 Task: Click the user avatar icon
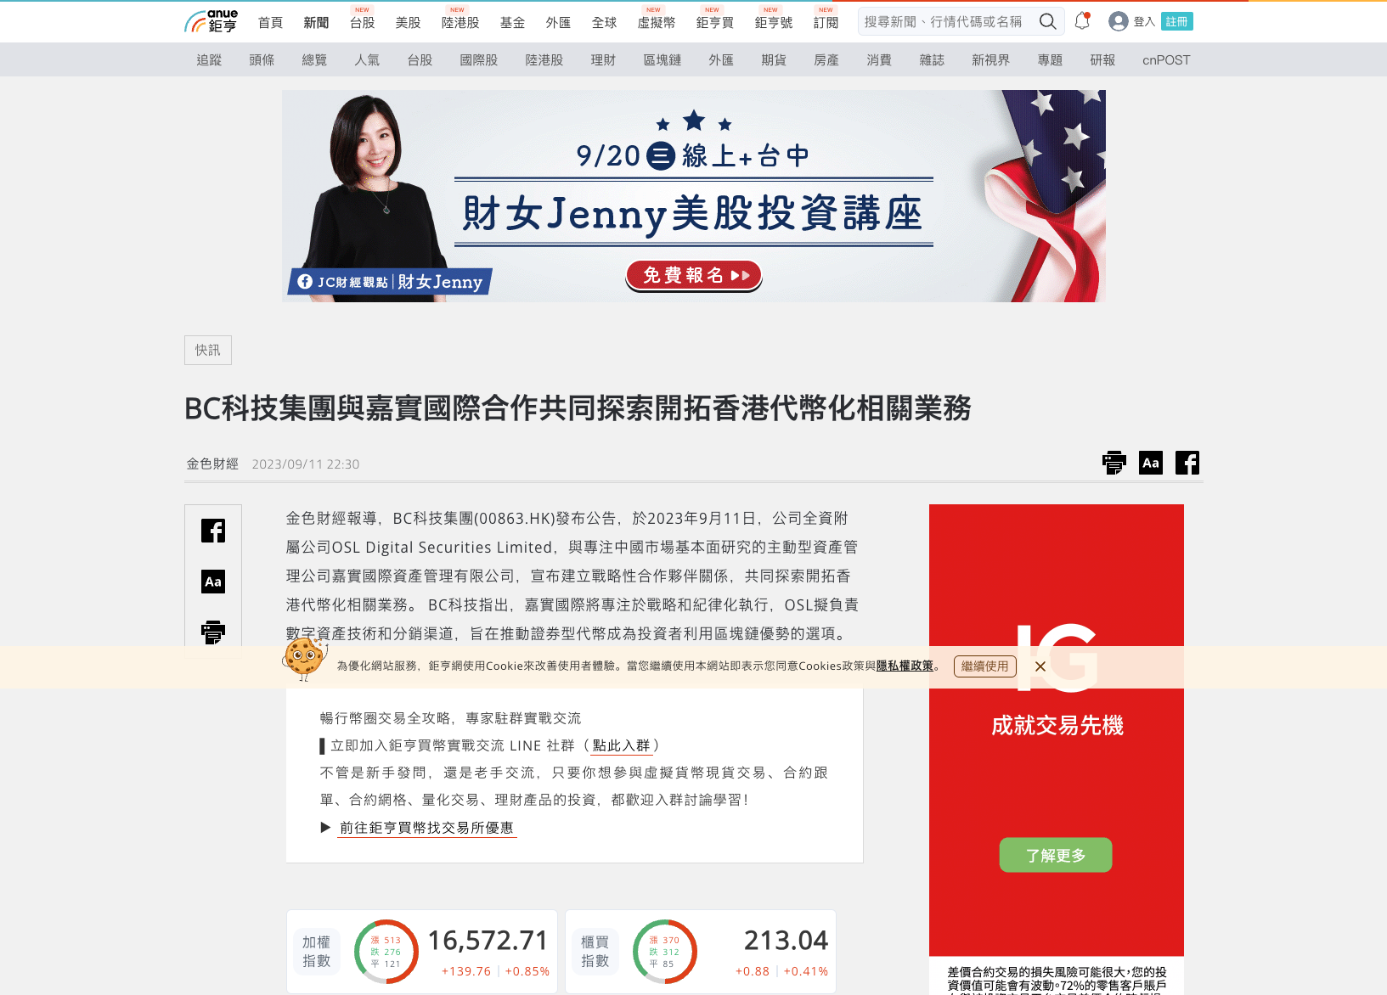[x=1119, y=22]
